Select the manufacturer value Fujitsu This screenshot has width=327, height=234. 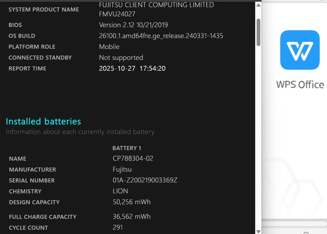pyautogui.click(x=122, y=169)
